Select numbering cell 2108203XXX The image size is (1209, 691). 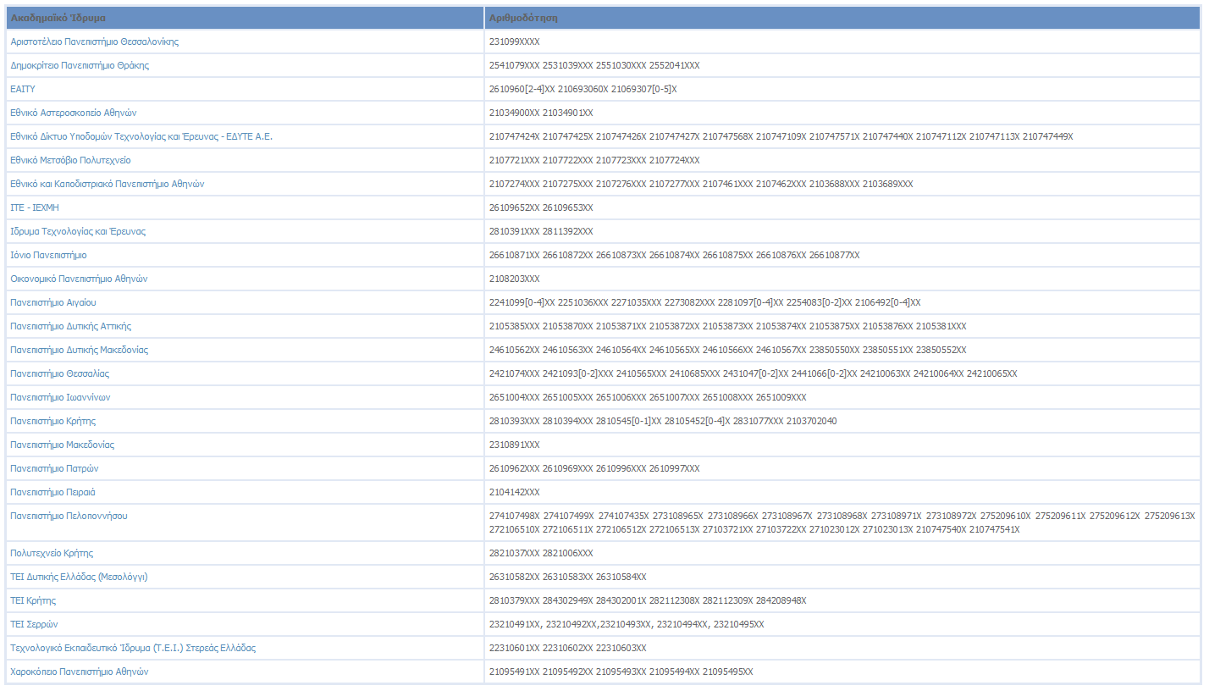point(842,279)
